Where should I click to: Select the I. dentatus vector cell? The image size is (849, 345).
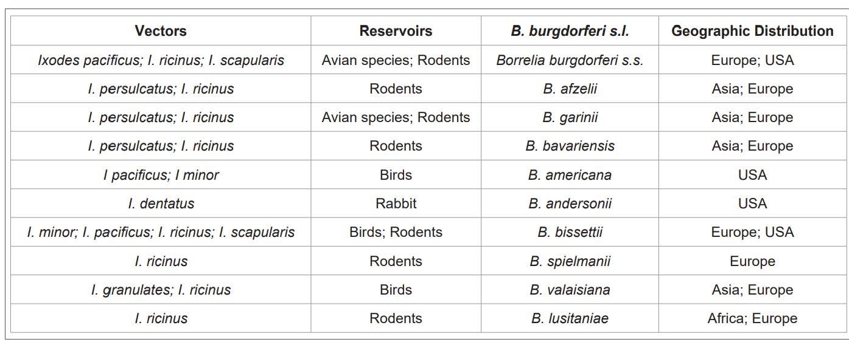[161, 203]
